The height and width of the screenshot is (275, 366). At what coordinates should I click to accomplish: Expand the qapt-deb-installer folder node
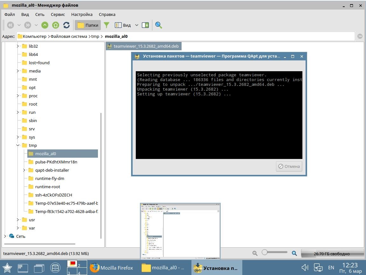pyautogui.click(x=24, y=170)
